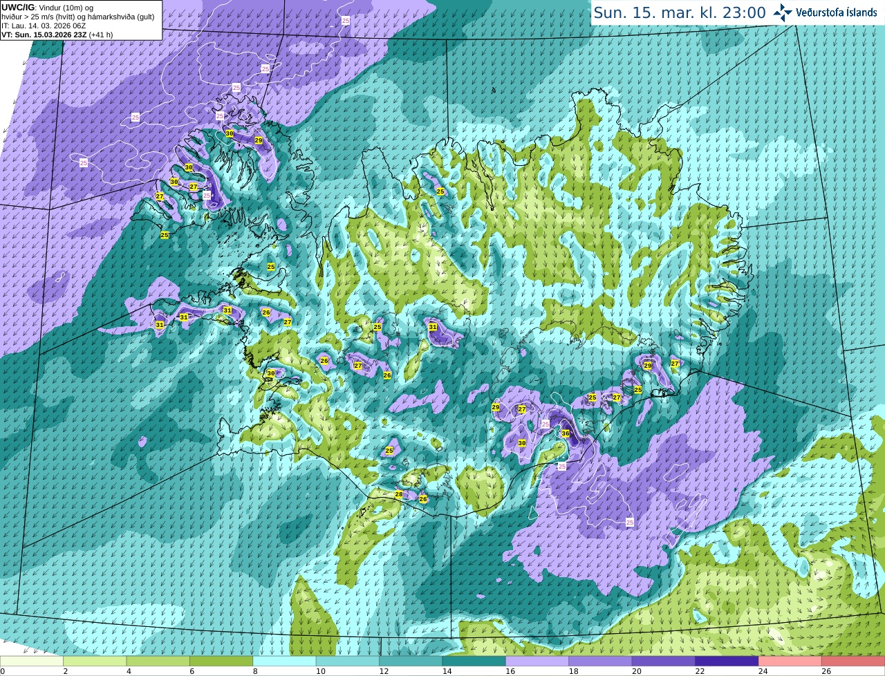The width and height of the screenshot is (885, 676).
Task: Pick the 18–20 m/s purple legend swatch
Action: pyautogui.click(x=601, y=661)
